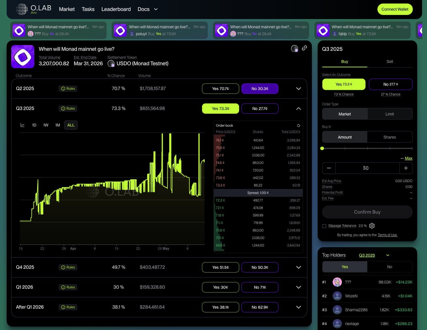The height and width of the screenshot is (330, 427).
Task: Click poiuyt user avatar in ticker
Action: tap(132, 34)
